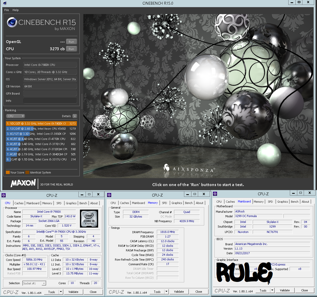Switch to SPD tab in Memory window
The height and width of the screenshot is (297, 317).
coord(165,203)
